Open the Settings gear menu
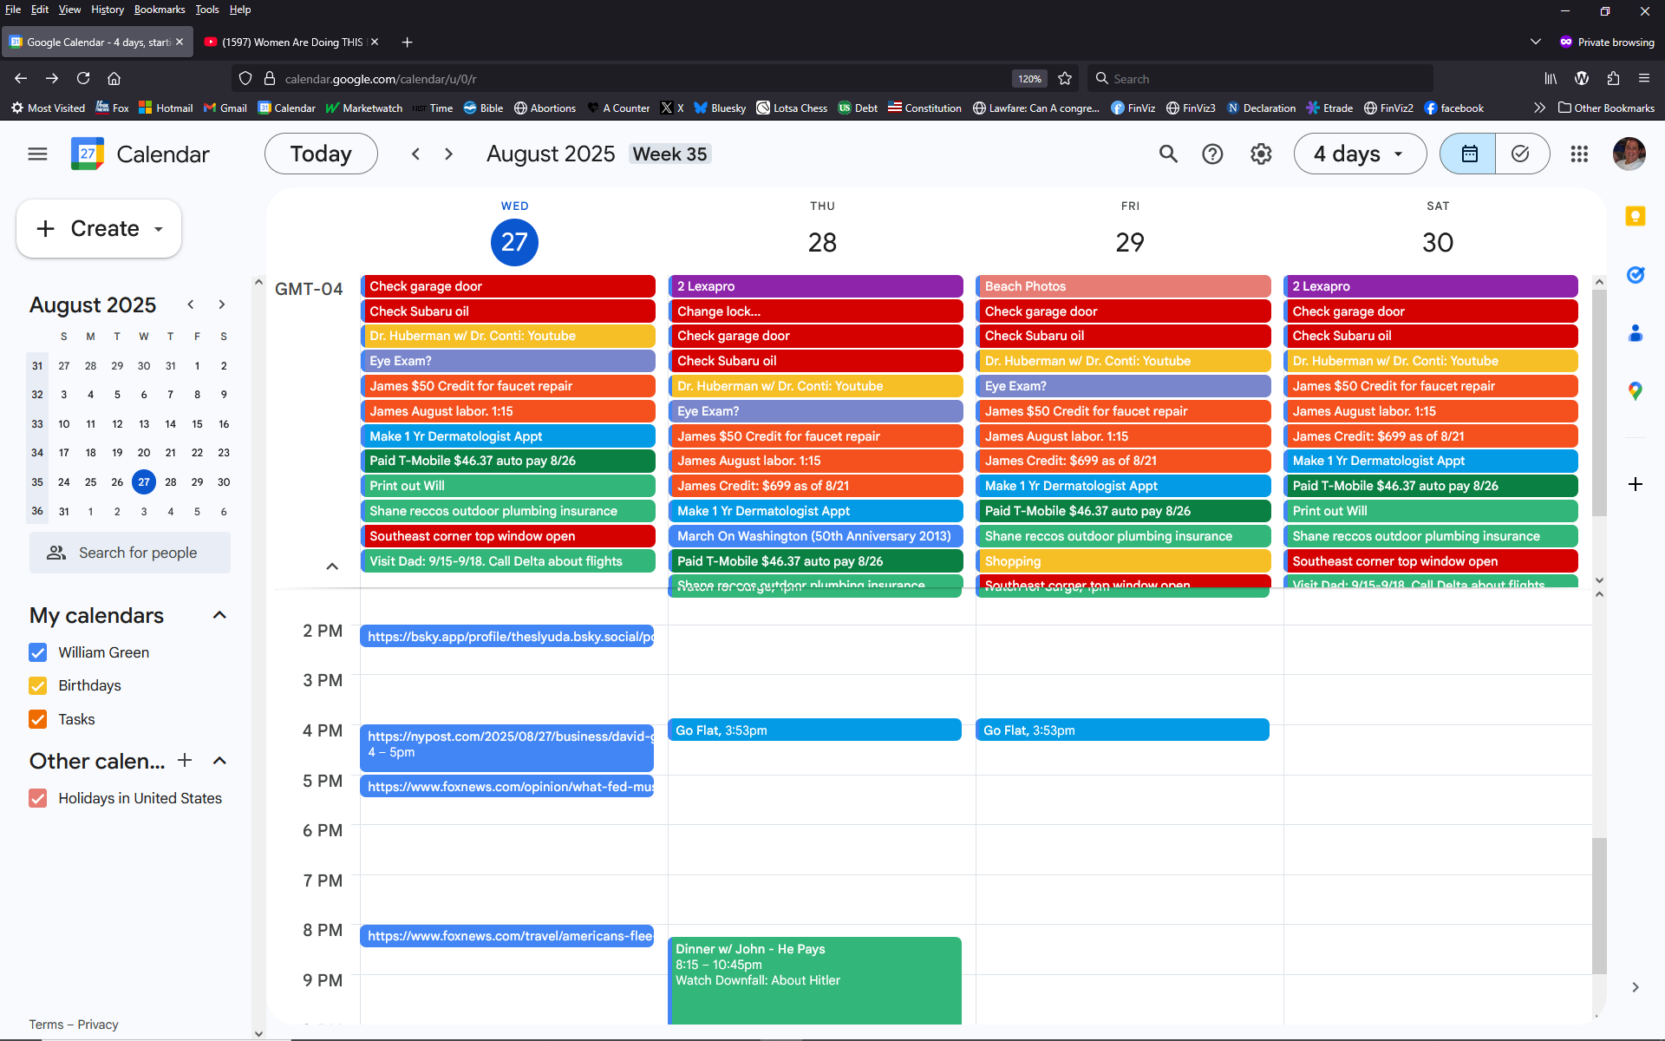The width and height of the screenshot is (1665, 1041). (1260, 154)
